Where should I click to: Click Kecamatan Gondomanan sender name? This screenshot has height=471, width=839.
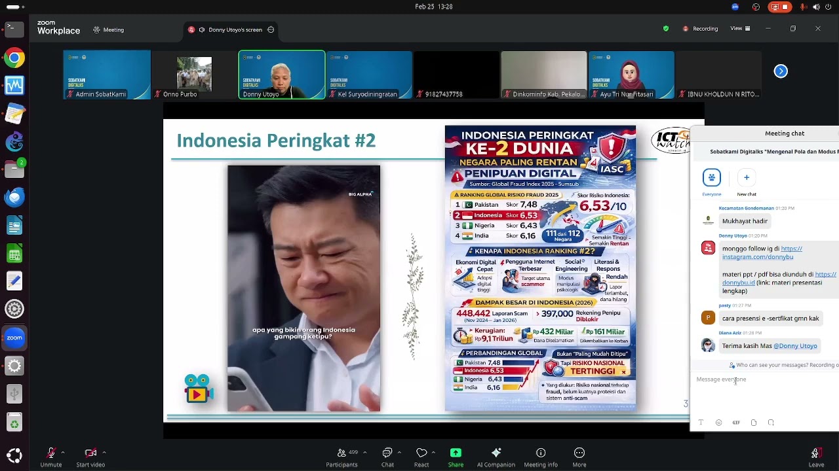(746, 208)
